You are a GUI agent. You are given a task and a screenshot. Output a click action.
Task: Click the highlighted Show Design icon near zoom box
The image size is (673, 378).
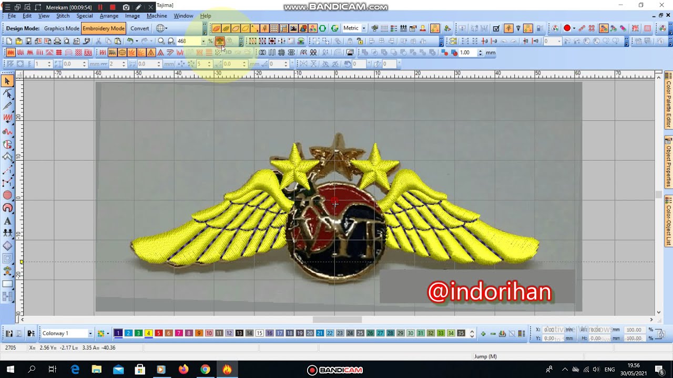pos(220,41)
